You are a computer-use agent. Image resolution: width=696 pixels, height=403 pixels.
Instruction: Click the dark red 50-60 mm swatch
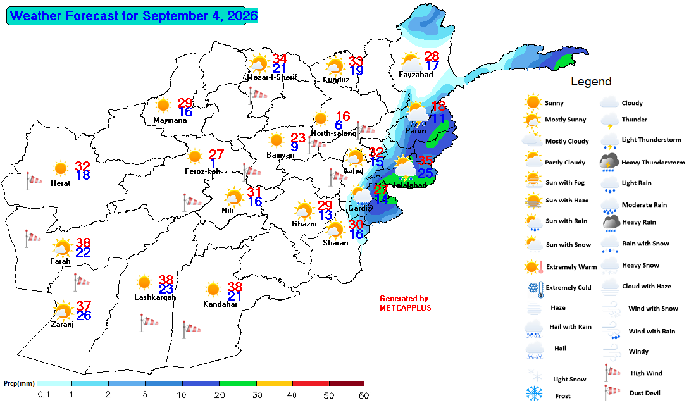[x=346, y=383]
